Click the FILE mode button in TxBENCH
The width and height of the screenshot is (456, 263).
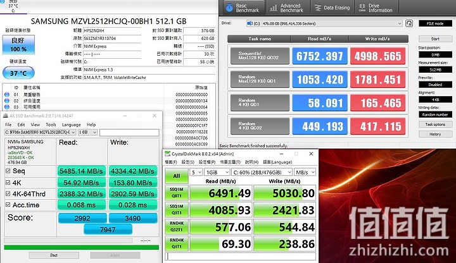click(435, 23)
